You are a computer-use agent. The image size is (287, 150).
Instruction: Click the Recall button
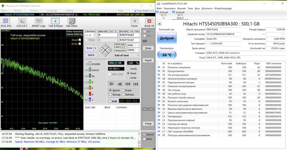[148, 60]
